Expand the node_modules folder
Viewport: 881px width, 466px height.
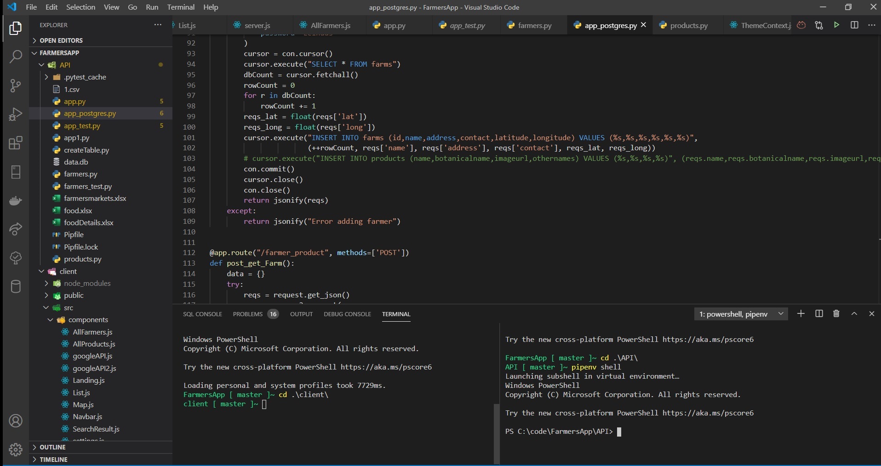(101, 283)
